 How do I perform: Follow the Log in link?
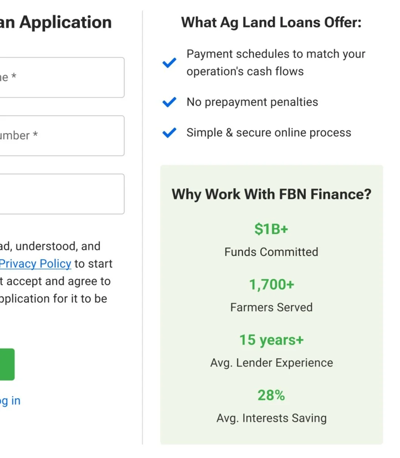point(10,401)
